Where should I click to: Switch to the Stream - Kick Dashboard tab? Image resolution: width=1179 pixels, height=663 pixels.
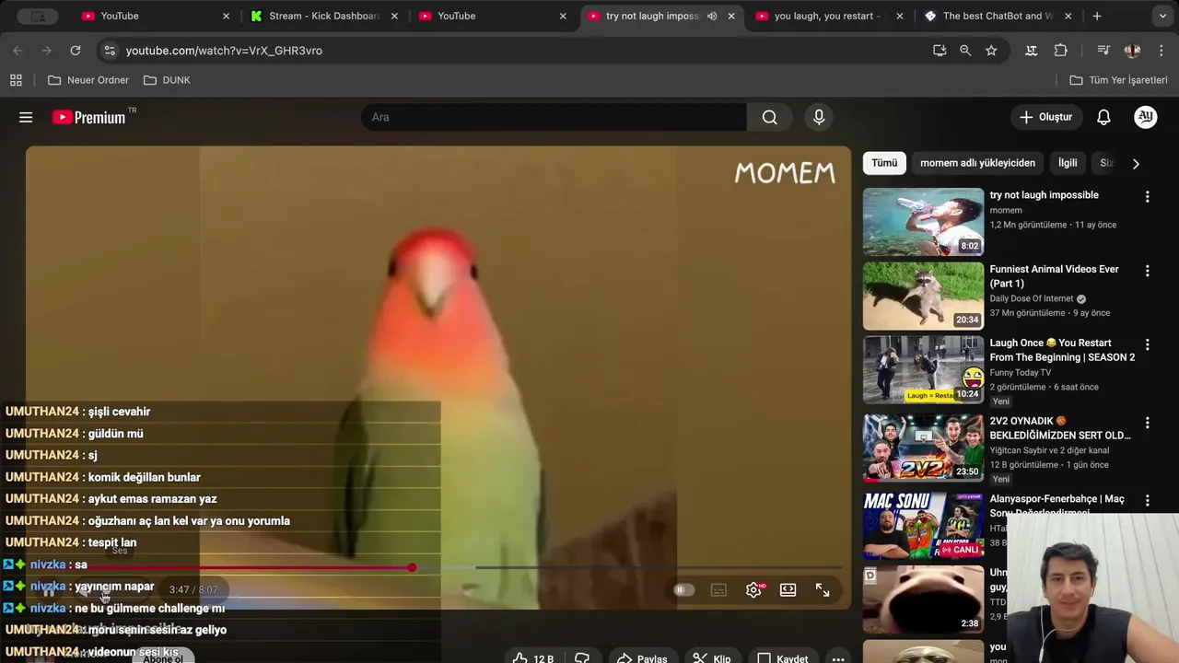click(x=323, y=16)
